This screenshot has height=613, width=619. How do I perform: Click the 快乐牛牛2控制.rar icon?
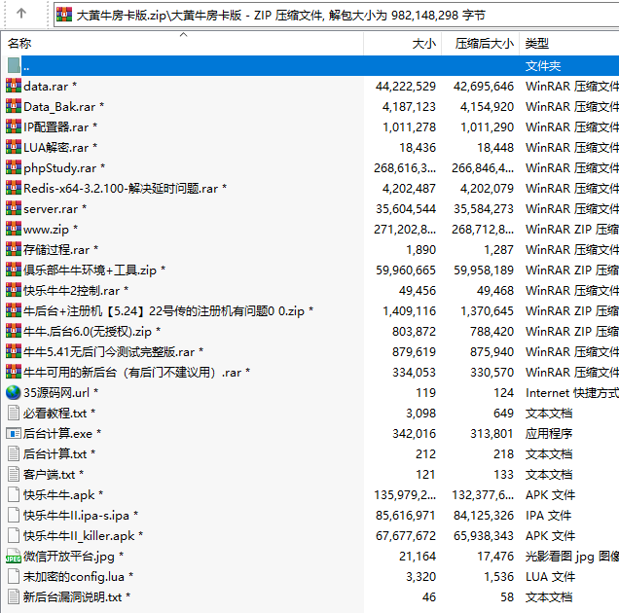14,291
